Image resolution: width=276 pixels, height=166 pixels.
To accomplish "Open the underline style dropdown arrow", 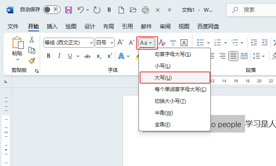I will [78, 56].
